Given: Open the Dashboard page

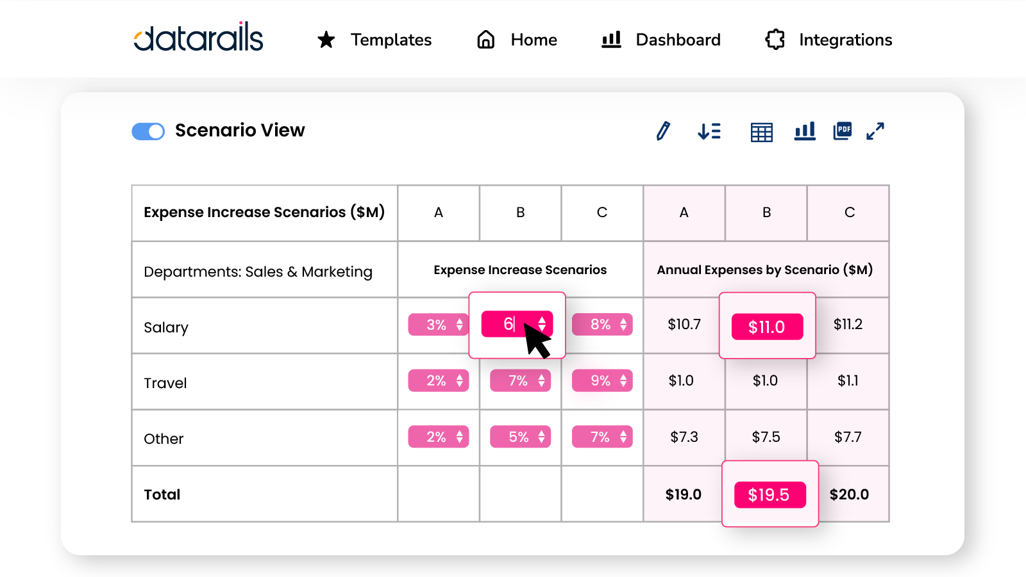Looking at the screenshot, I should [661, 40].
